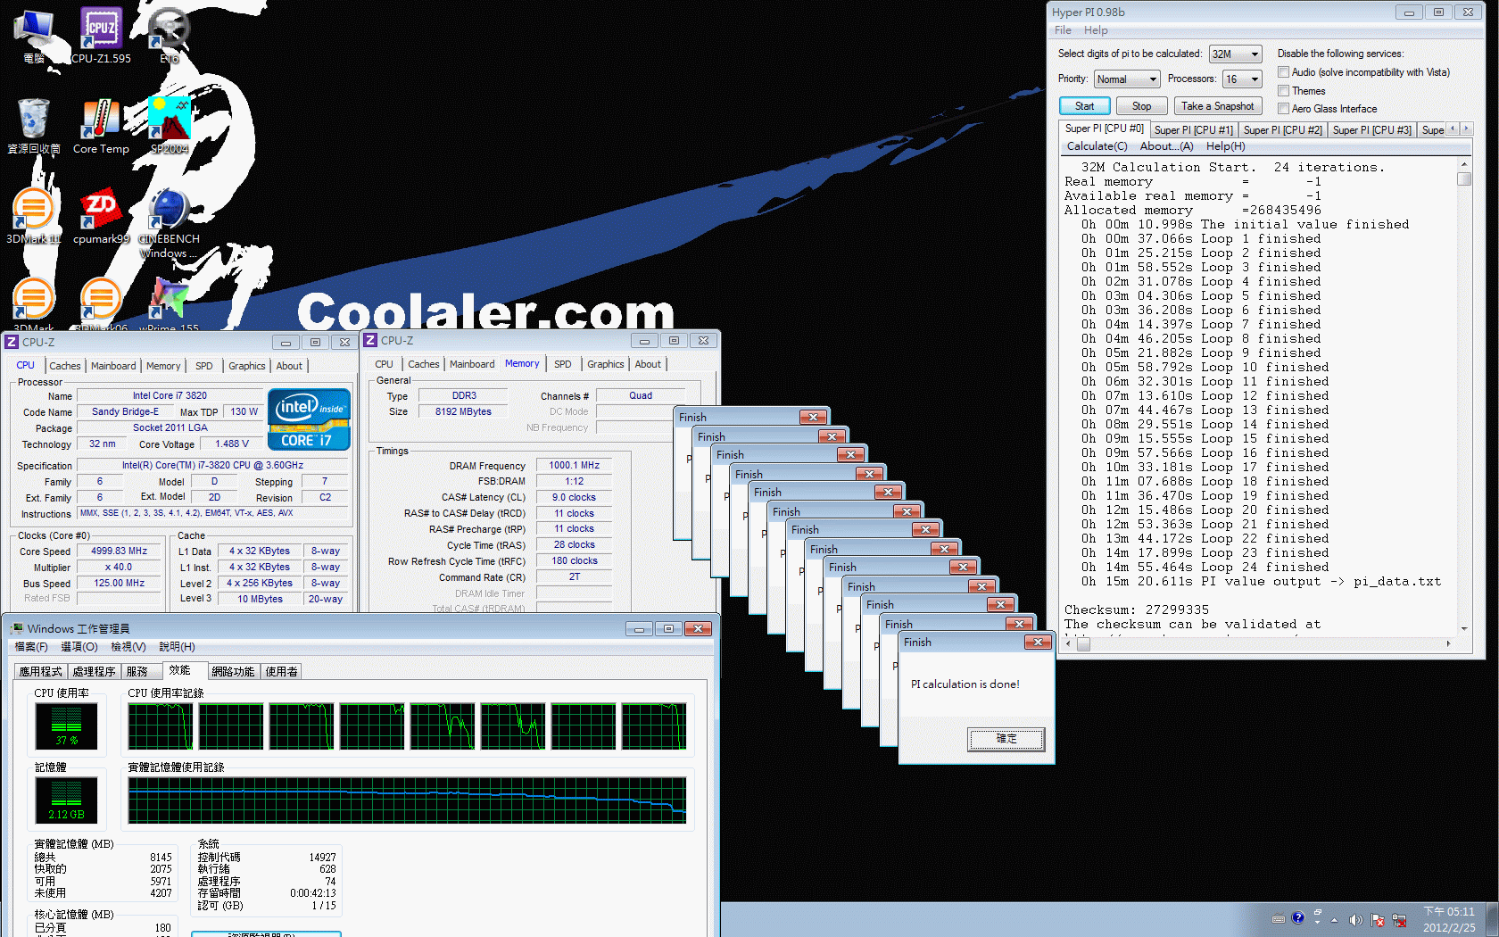Switch to the 處理程序 tab in Task Manager
Screen dimensions: 1499x937
[x=95, y=671]
